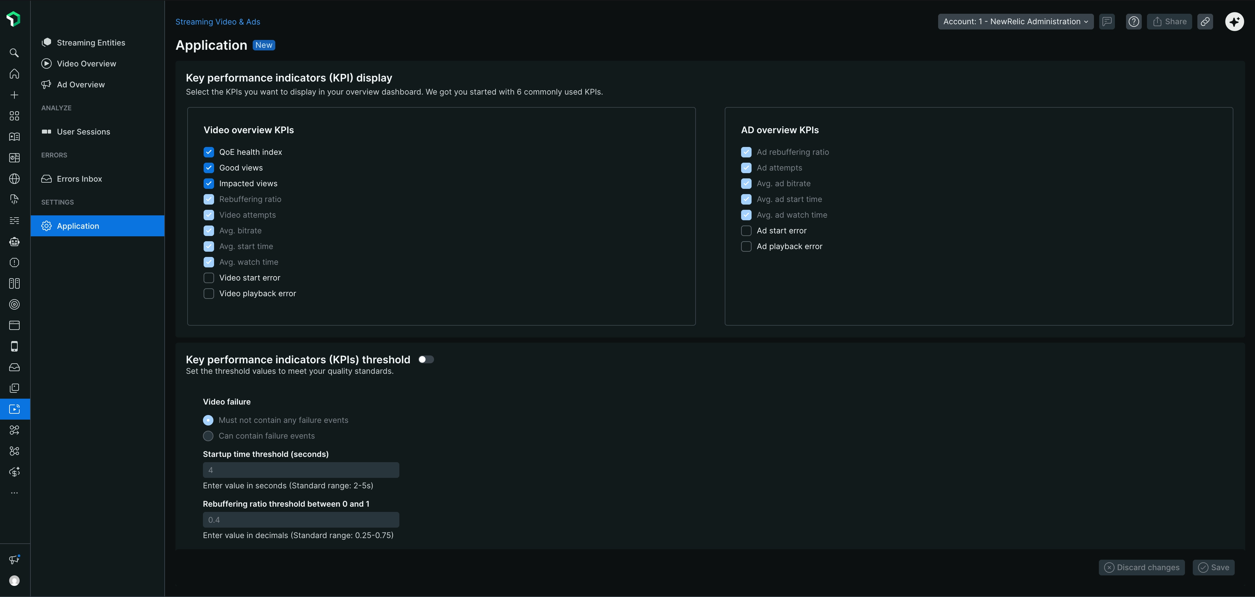This screenshot has height=597, width=1255.
Task: Click the Save button
Action: (x=1214, y=567)
